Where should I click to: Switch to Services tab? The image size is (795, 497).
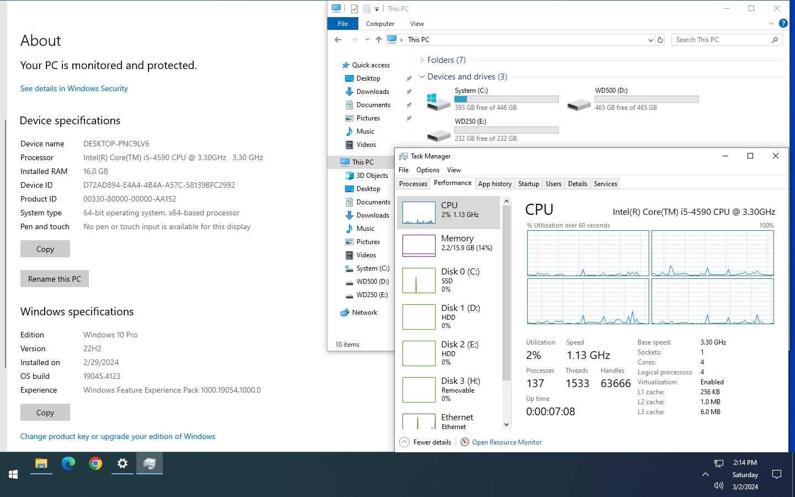[605, 184]
